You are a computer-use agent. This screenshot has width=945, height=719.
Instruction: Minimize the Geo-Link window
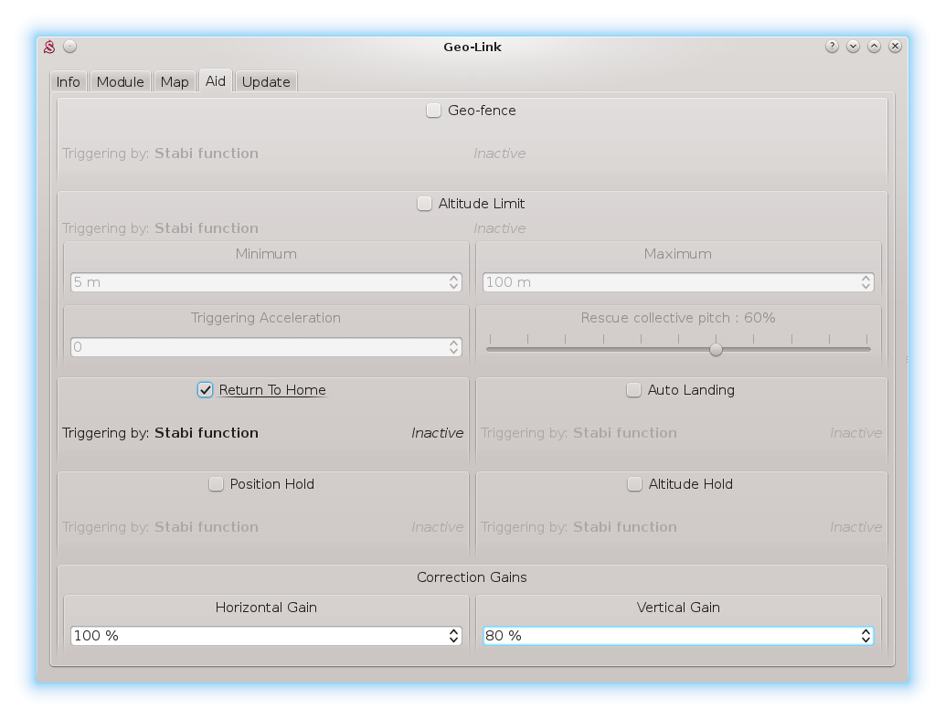click(x=853, y=47)
